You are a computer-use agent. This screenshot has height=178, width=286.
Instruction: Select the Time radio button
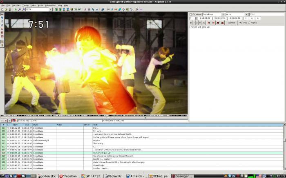(x=241, y=23)
